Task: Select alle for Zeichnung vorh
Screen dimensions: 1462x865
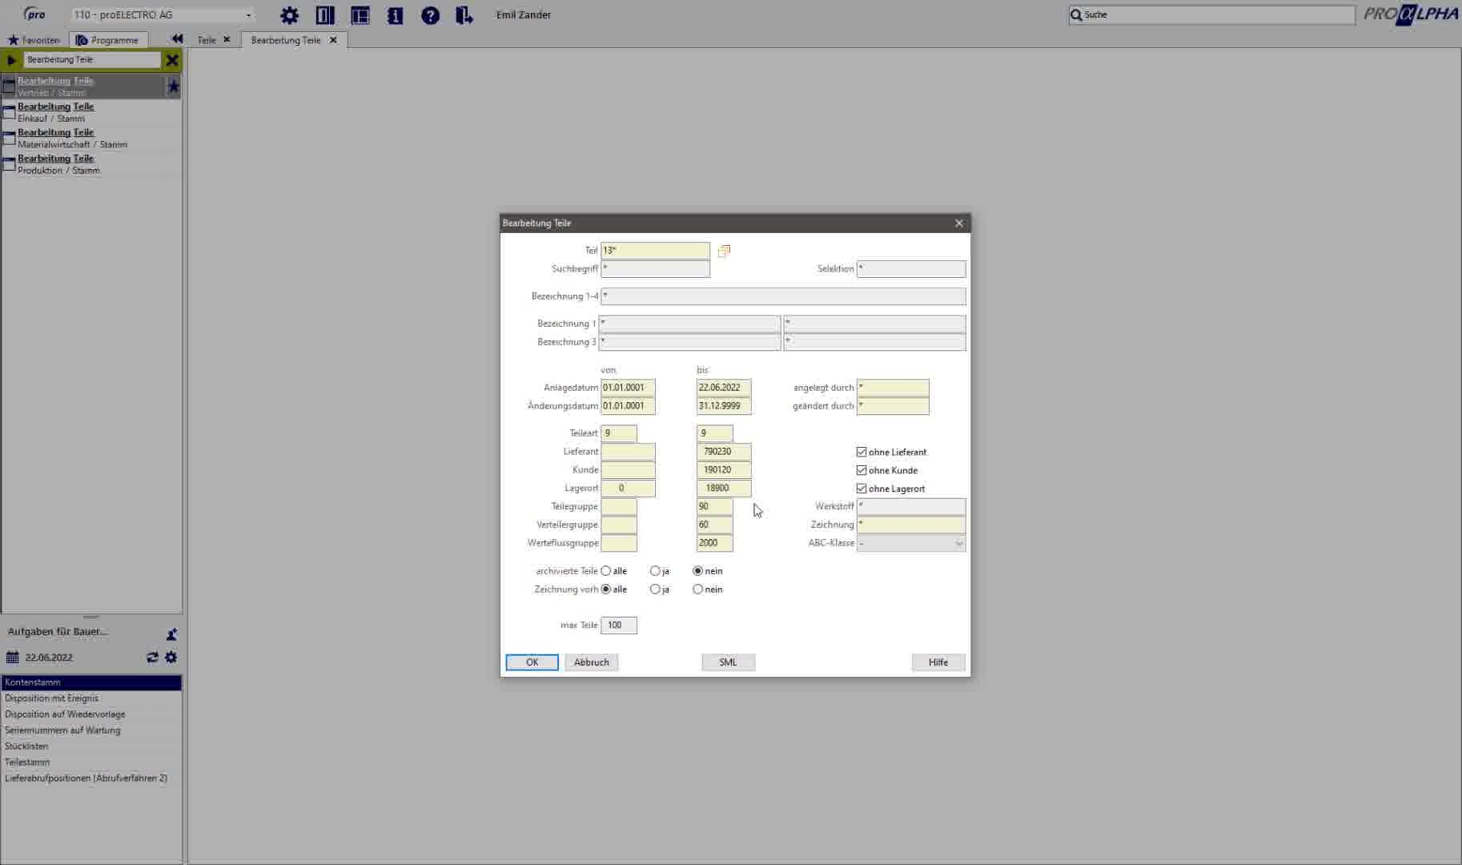Action: pyautogui.click(x=606, y=589)
